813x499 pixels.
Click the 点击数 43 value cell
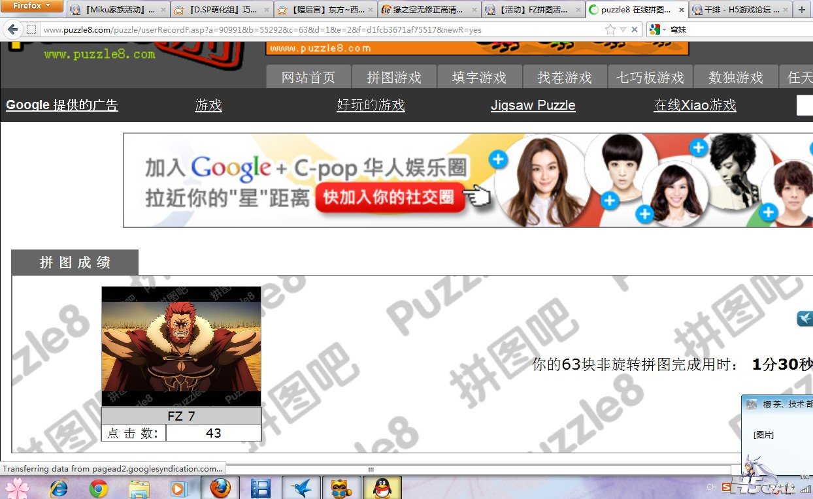(x=214, y=433)
